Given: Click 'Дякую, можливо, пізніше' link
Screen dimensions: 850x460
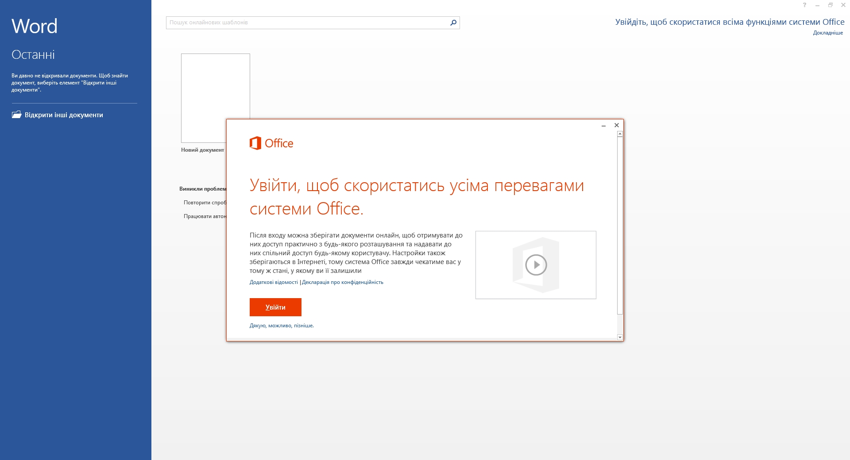Looking at the screenshot, I should [282, 326].
